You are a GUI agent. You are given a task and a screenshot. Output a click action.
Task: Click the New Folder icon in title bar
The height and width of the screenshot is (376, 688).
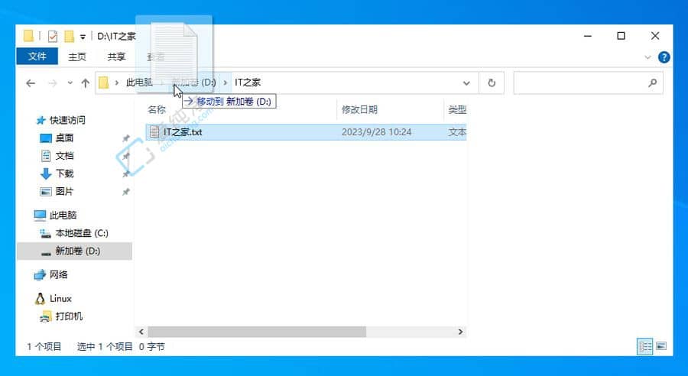pos(69,36)
